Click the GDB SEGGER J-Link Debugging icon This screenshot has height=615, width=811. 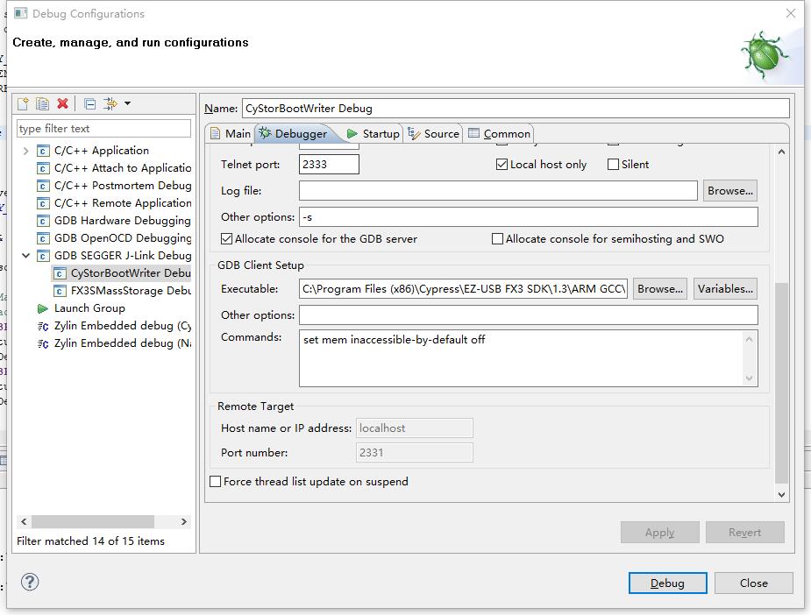click(43, 256)
